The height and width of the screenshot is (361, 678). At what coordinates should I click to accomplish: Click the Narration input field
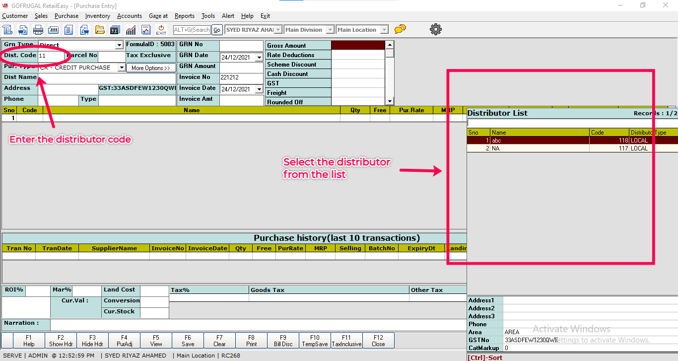(258, 324)
